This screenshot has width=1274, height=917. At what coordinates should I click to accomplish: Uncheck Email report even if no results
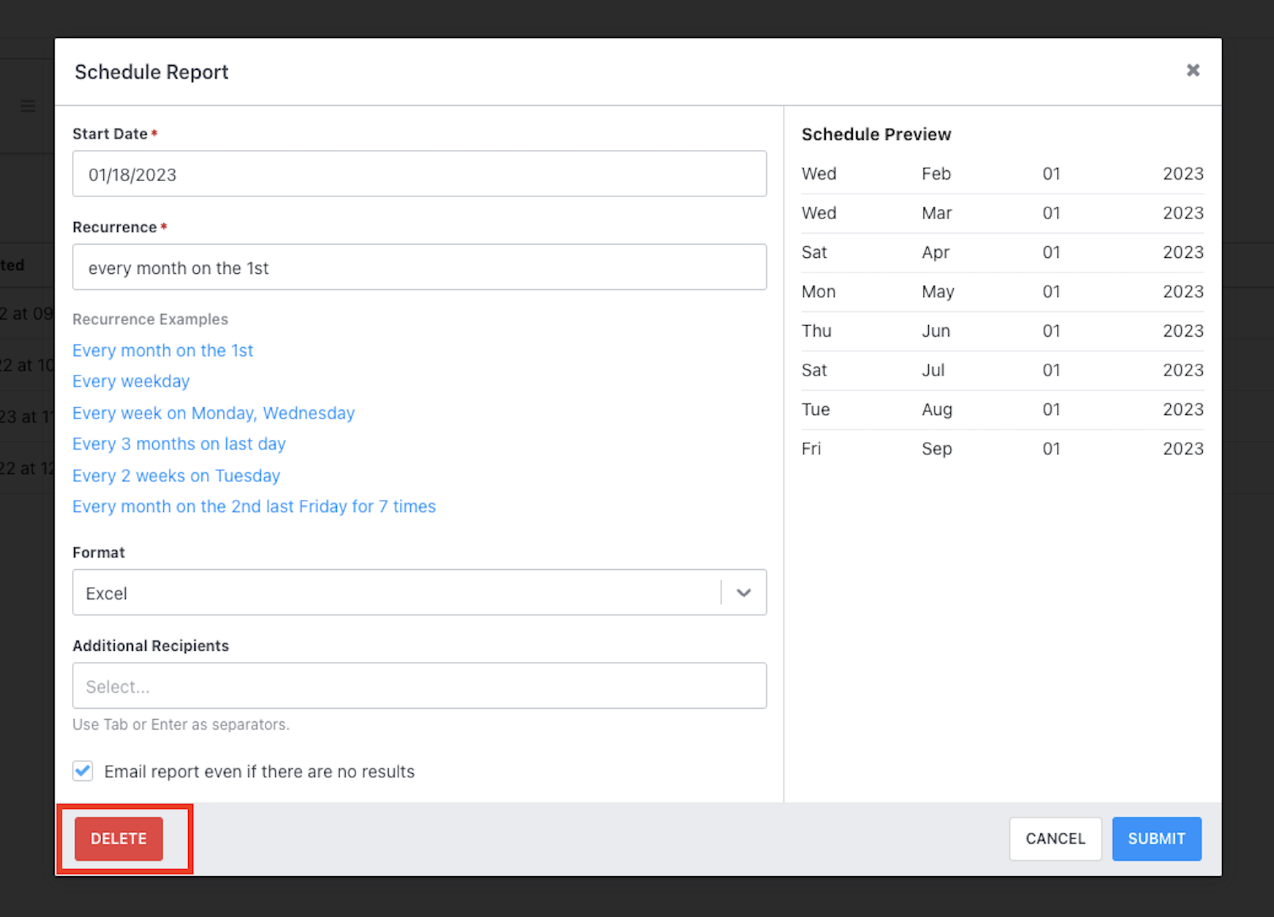tap(83, 770)
